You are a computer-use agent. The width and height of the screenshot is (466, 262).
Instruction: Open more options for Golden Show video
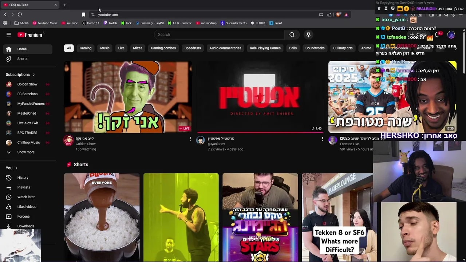[x=190, y=139]
